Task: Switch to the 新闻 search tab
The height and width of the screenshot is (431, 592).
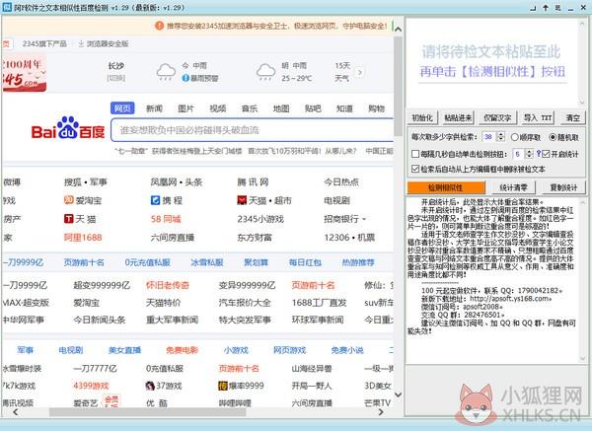Action: click(154, 108)
